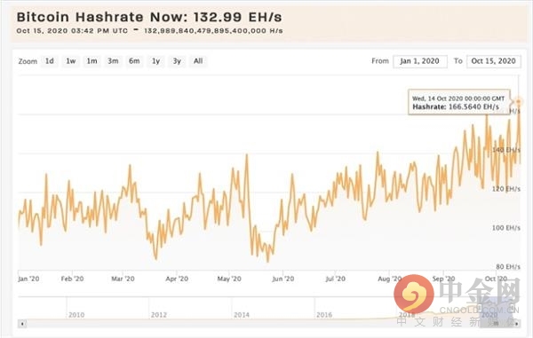Click the 120 EH/s axis label

506,189
